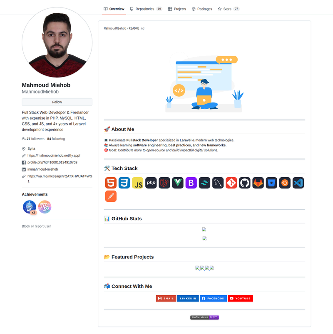Click the GitLab fox icon
Image resolution: width=333 pixels, height=334 pixels.
tap(258, 183)
